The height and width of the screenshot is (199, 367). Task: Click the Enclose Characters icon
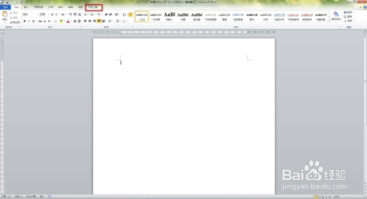[x=79, y=21]
